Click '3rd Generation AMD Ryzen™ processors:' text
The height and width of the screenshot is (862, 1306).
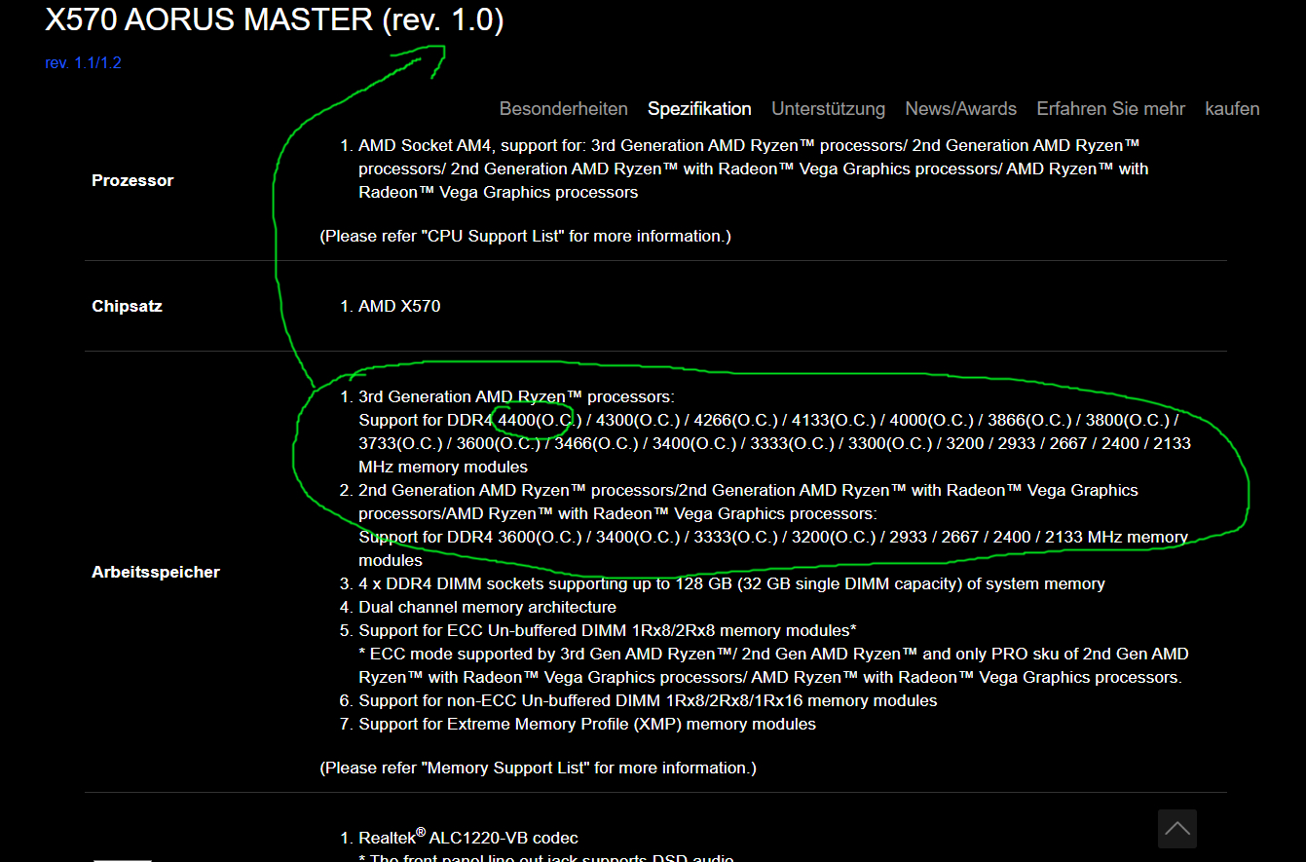point(516,396)
